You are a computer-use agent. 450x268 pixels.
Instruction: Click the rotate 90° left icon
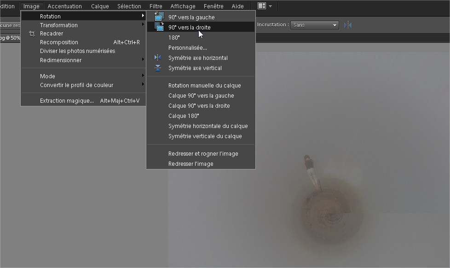pos(159,17)
